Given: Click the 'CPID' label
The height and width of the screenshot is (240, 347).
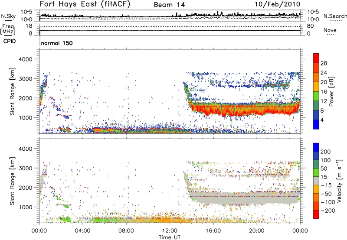Looking at the screenshot, I should pos(10,41).
